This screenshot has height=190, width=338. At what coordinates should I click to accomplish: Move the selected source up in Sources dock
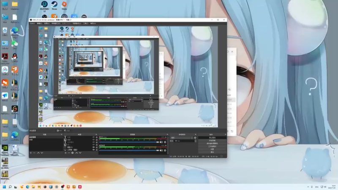point(76,153)
